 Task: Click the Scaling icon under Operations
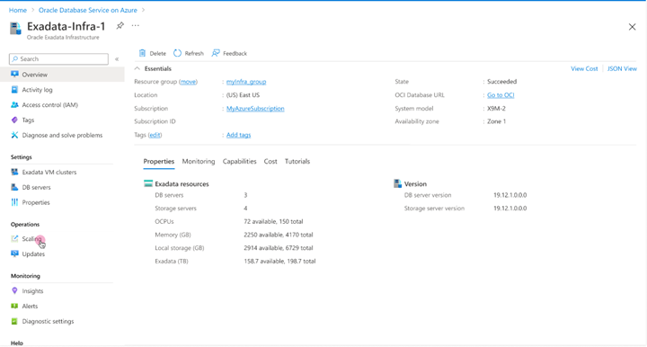click(14, 238)
